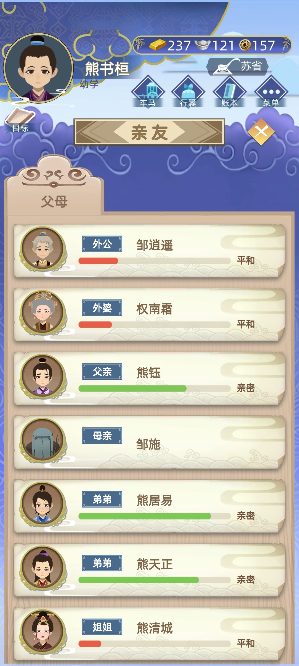Close the 亲友 panel with the X
This screenshot has height=666, width=299.
click(261, 132)
